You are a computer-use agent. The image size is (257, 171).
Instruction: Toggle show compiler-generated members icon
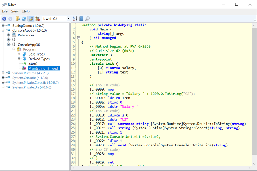click(x=37, y=19)
